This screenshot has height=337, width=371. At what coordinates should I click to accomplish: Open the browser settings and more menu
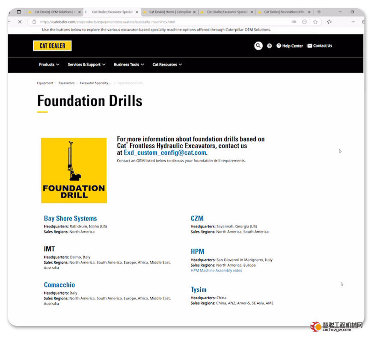(x=353, y=22)
